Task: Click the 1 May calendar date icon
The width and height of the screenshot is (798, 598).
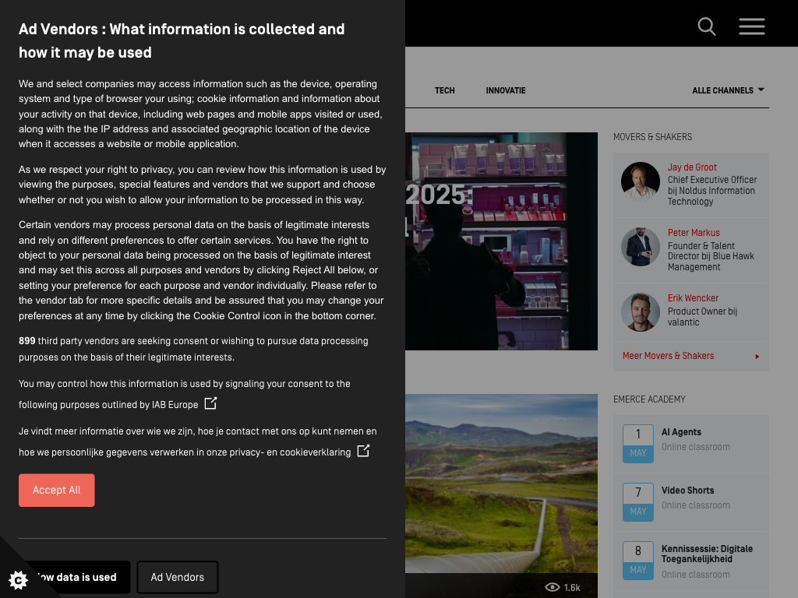Action: [637, 443]
